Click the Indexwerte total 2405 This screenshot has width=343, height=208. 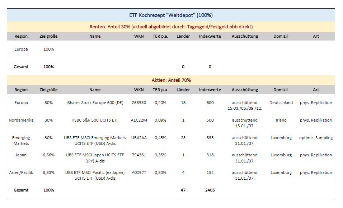pos(210,190)
